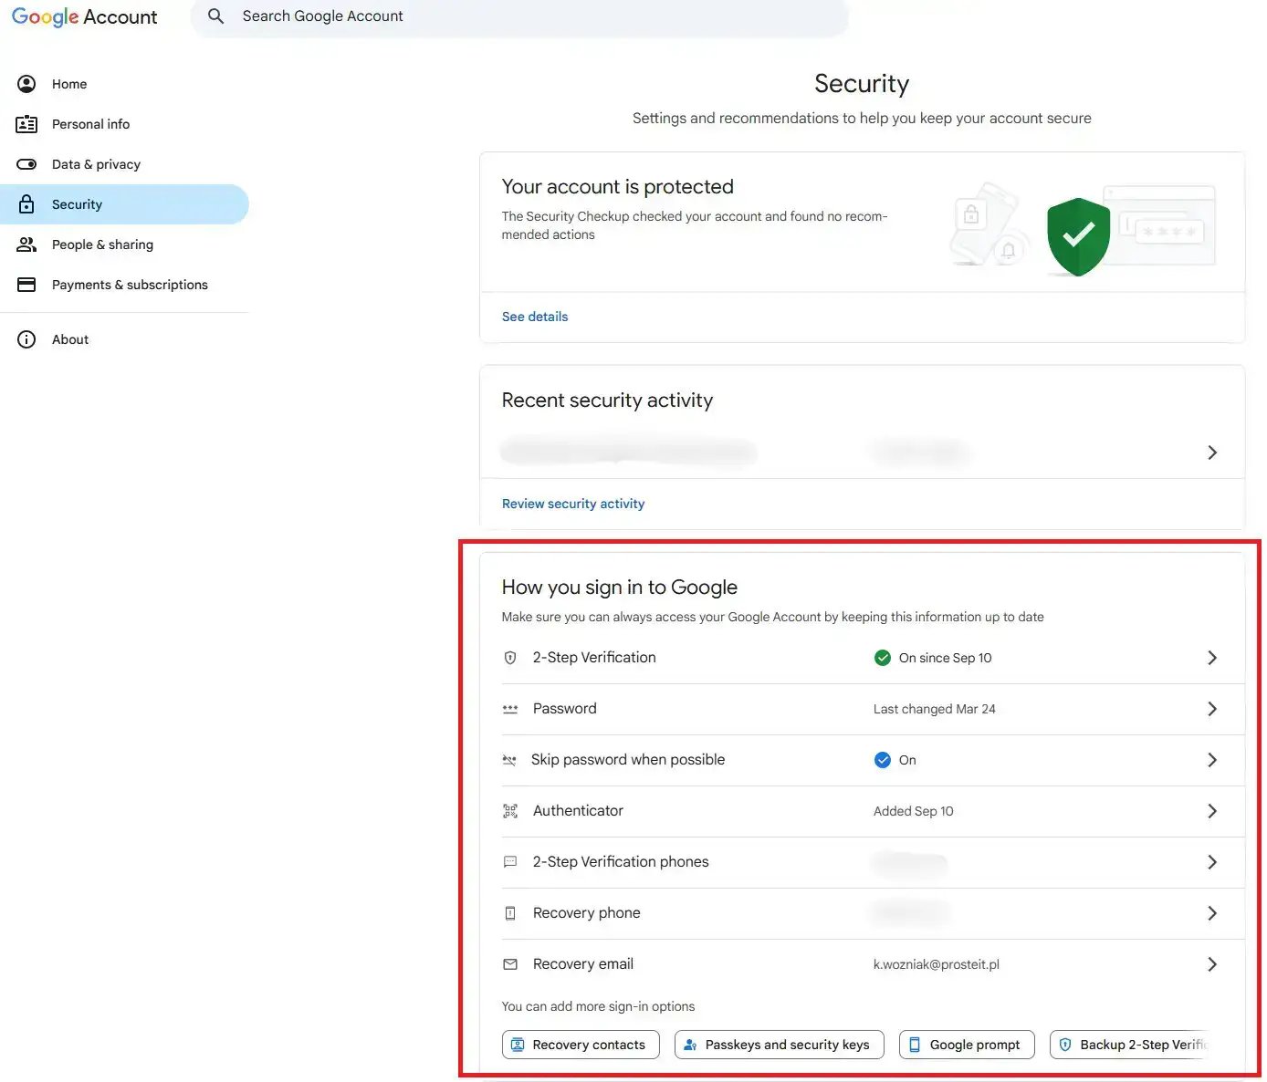Click the Authenticator QR-style icon

(510, 811)
